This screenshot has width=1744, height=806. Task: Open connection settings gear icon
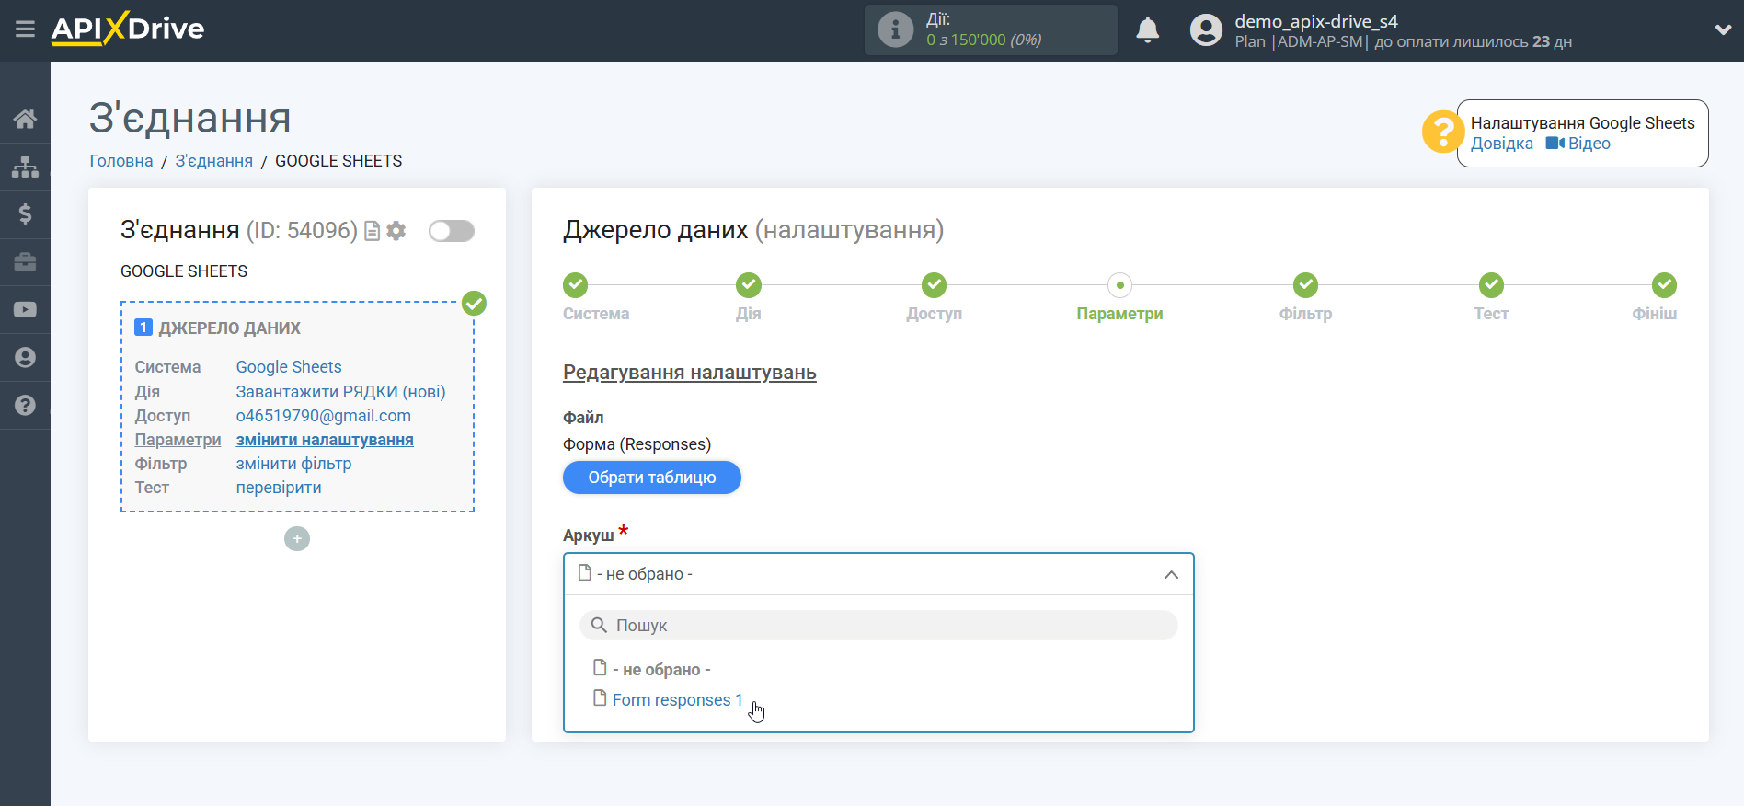click(x=396, y=231)
